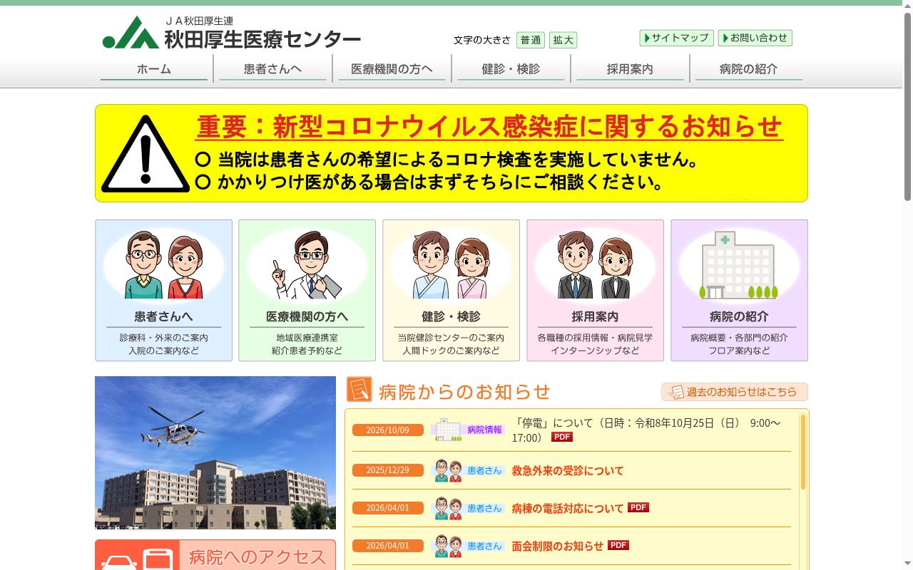Select the 健診・検診 navigation tab

511,69
